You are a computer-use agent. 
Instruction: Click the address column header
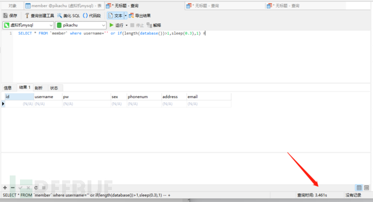(x=174, y=96)
